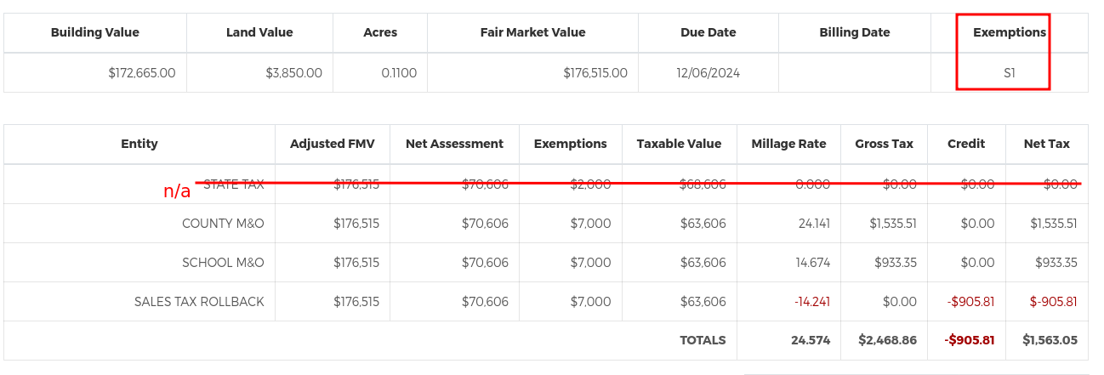Select the Due Date value 12/06/2024
Viewport: 1104px width, 375px height.
[708, 73]
